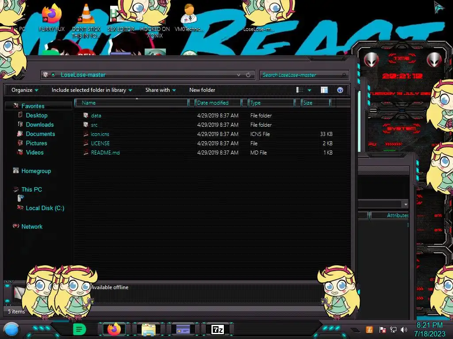Click the volume speaker tray icon

404,329
